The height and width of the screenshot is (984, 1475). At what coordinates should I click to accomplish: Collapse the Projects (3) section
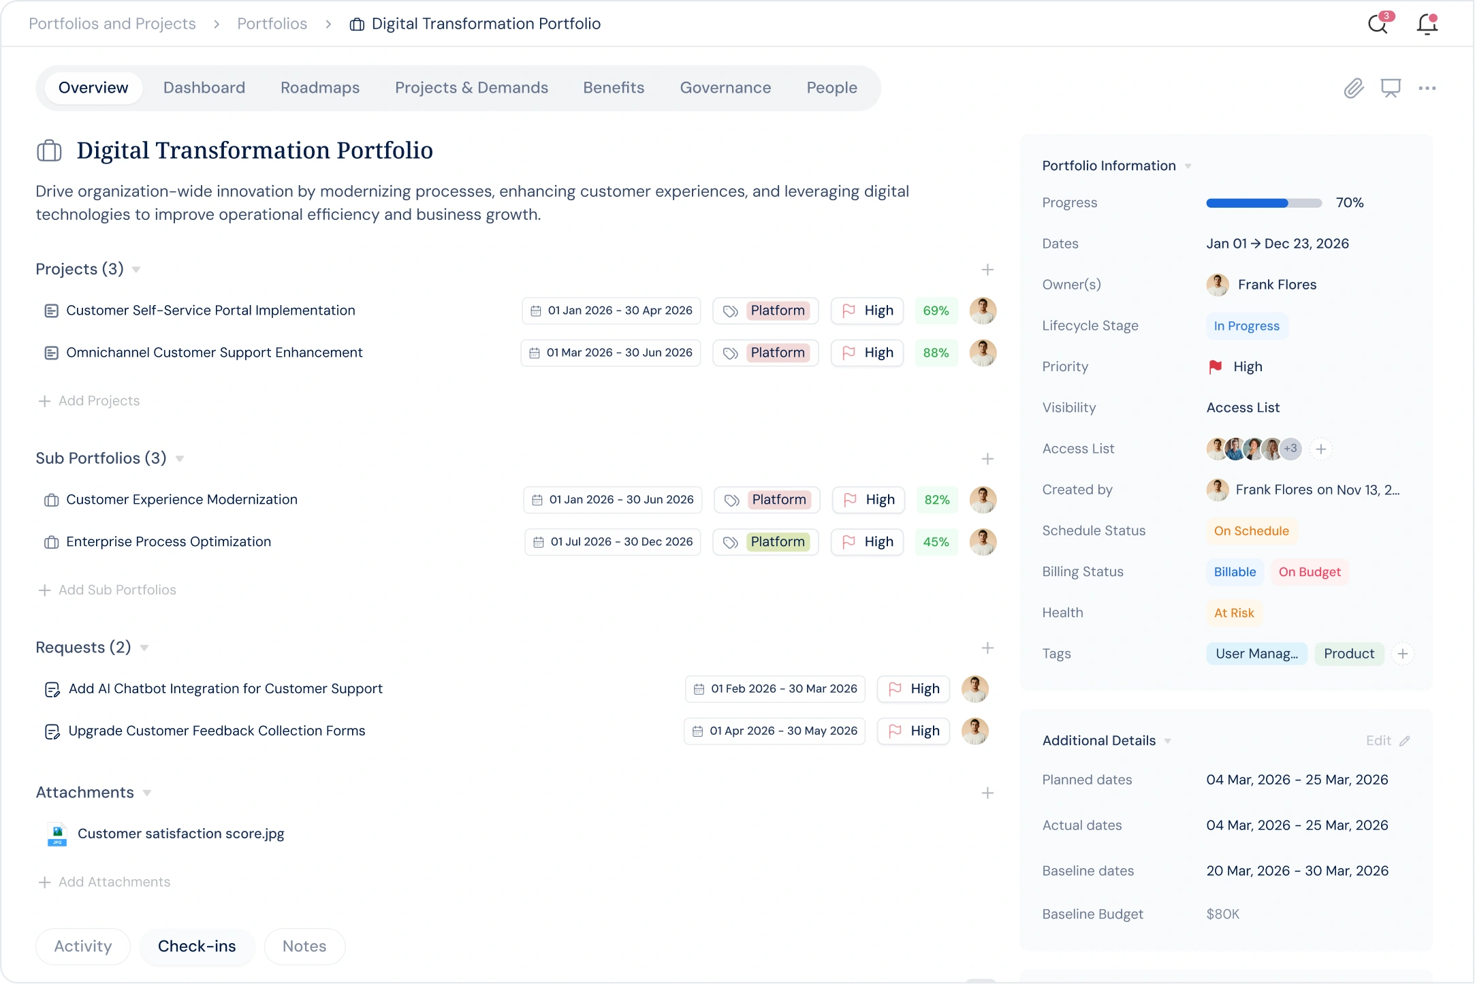pyautogui.click(x=136, y=270)
